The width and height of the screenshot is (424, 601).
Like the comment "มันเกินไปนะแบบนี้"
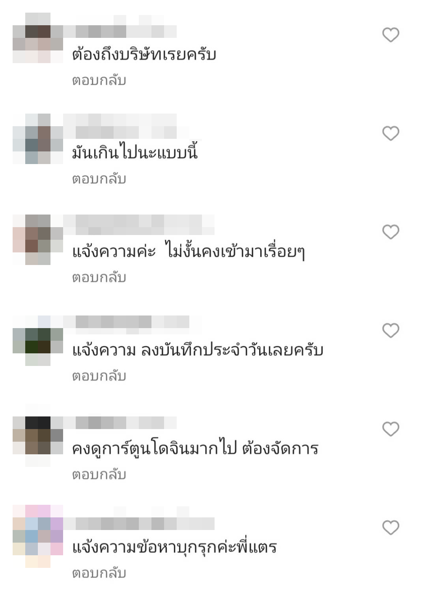(x=390, y=133)
